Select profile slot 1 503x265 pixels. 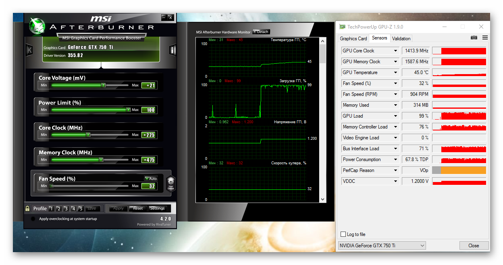pyautogui.click(x=51, y=209)
